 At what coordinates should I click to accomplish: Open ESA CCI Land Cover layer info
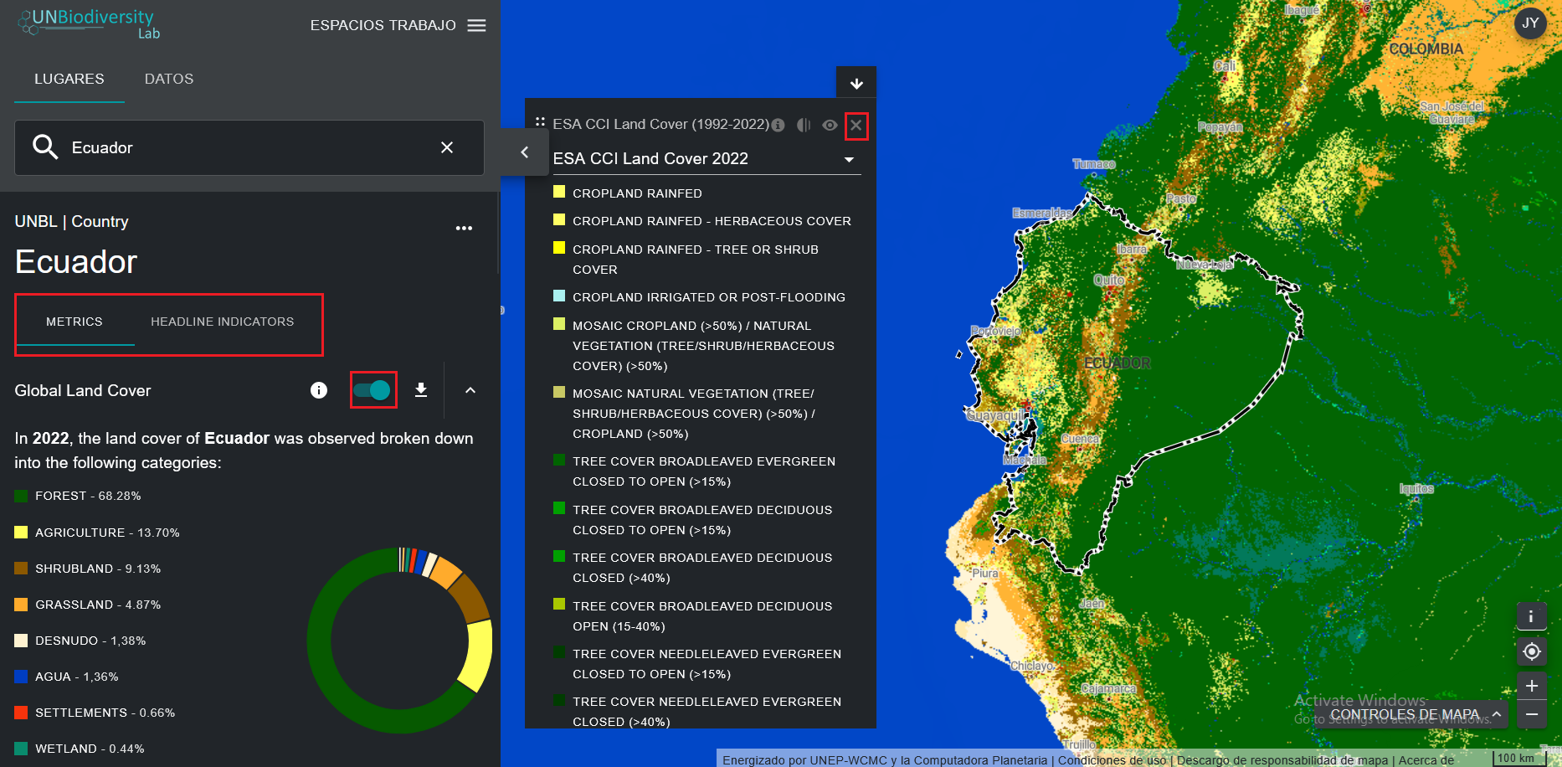[778, 126]
